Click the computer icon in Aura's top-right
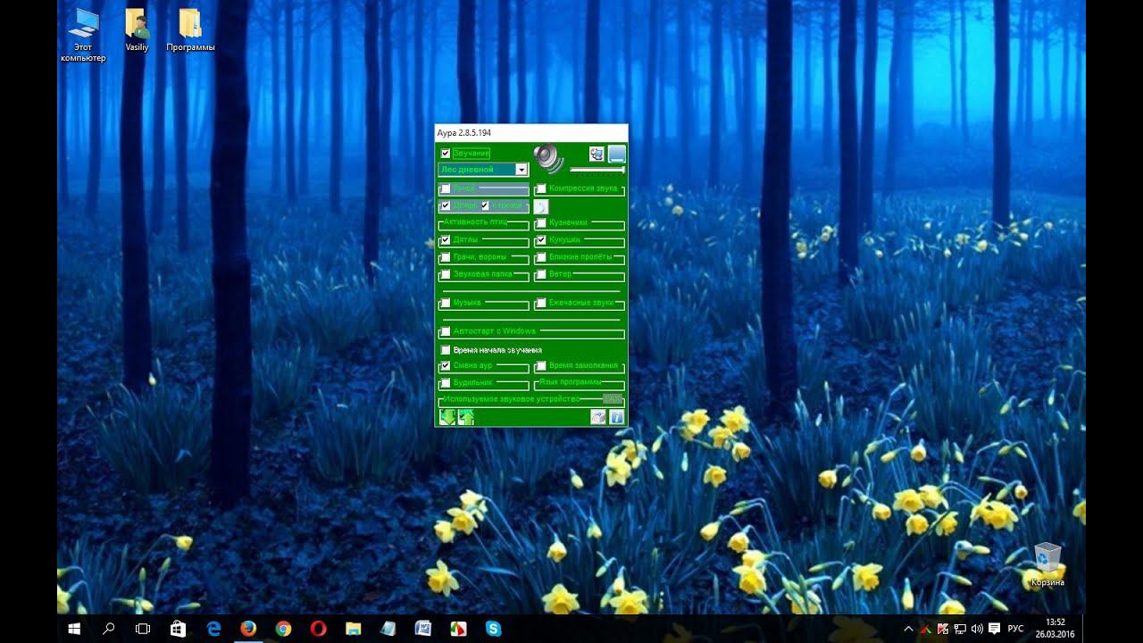Viewport: 1143px width, 643px height. (x=597, y=154)
